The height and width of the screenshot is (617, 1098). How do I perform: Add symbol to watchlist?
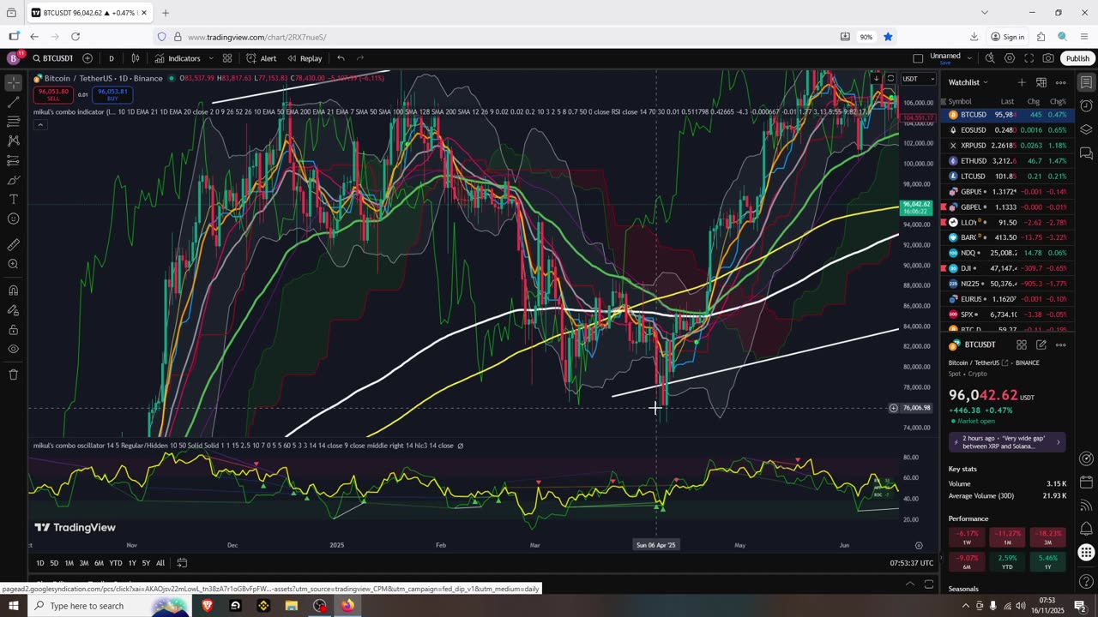1021,82
